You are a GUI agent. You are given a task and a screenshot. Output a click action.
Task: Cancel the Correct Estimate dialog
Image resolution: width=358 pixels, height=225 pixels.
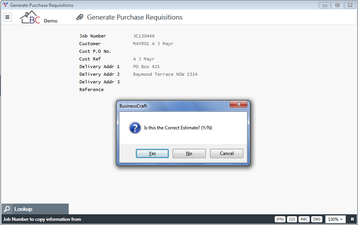point(227,153)
